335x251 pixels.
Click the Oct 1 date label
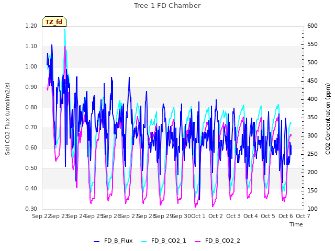tap(198, 216)
